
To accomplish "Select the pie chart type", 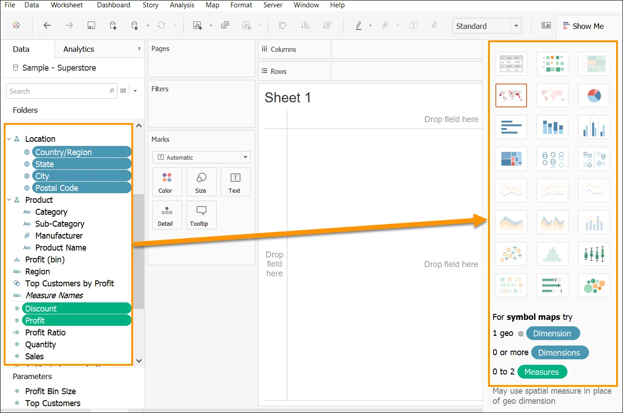I will point(594,95).
